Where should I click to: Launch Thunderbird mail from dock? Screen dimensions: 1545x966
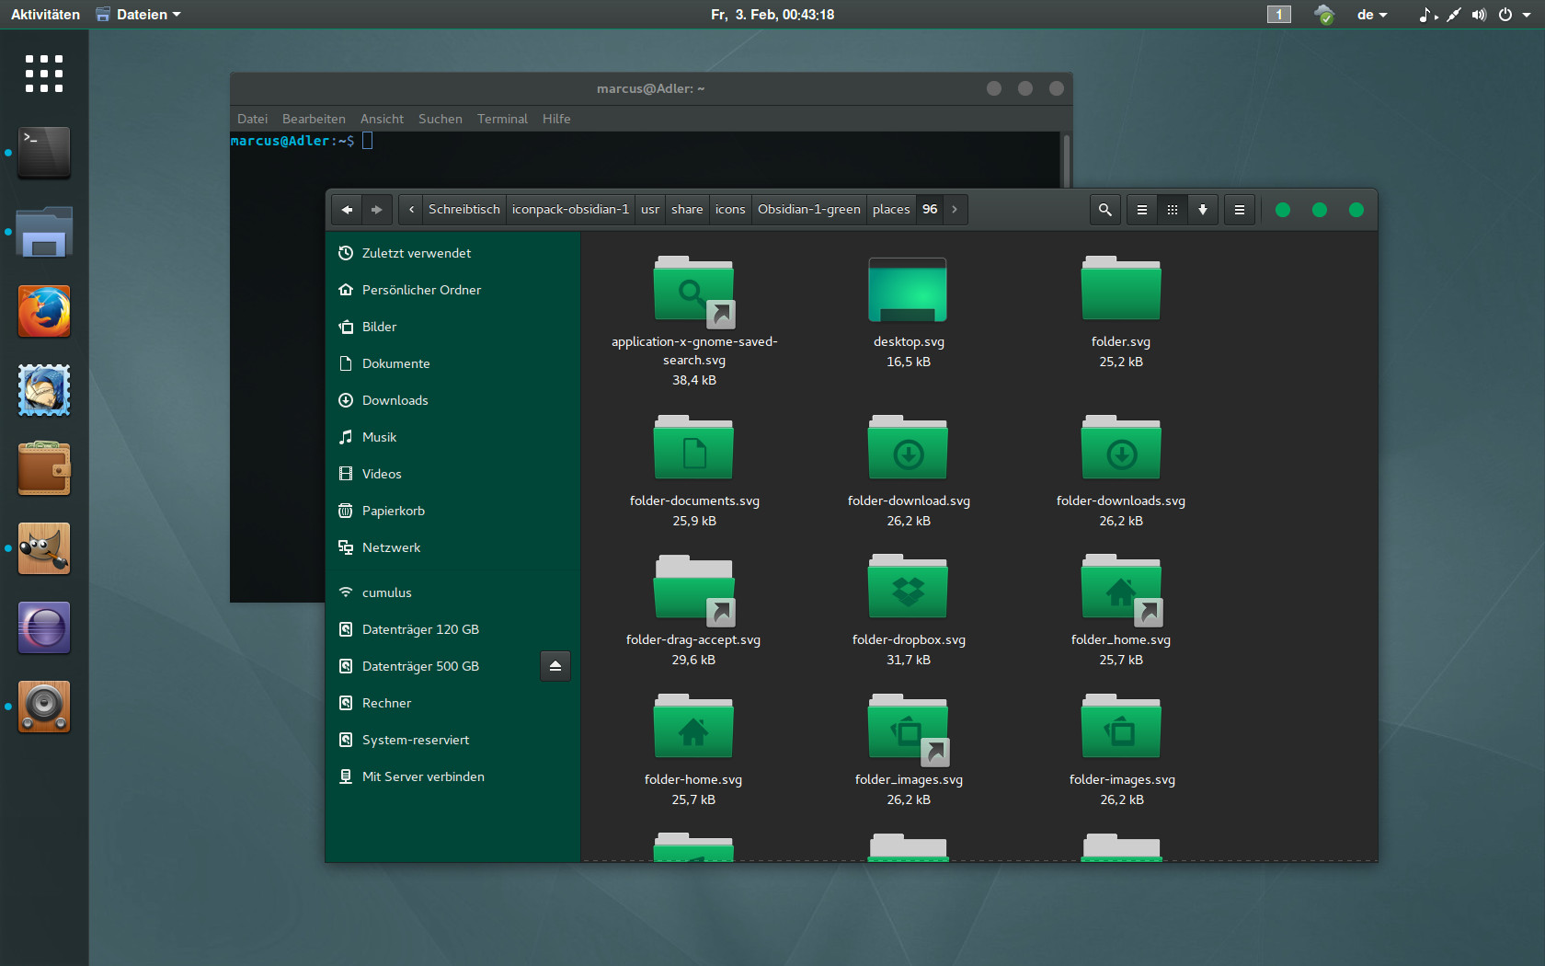44,390
